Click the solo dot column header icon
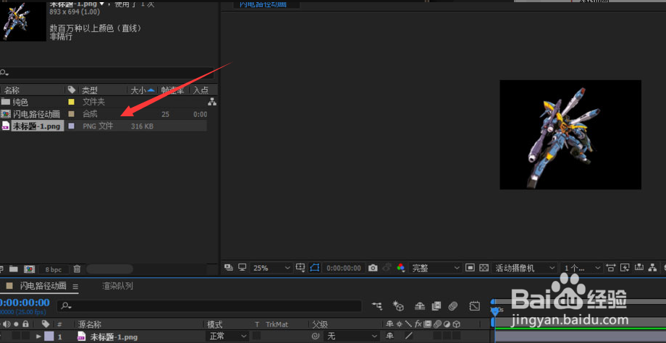The width and height of the screenshot is (666, 343). (16, 324)
